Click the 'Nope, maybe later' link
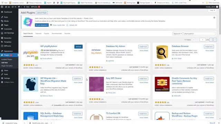This screenshot has height=124, width=221. tap(59, 25)
